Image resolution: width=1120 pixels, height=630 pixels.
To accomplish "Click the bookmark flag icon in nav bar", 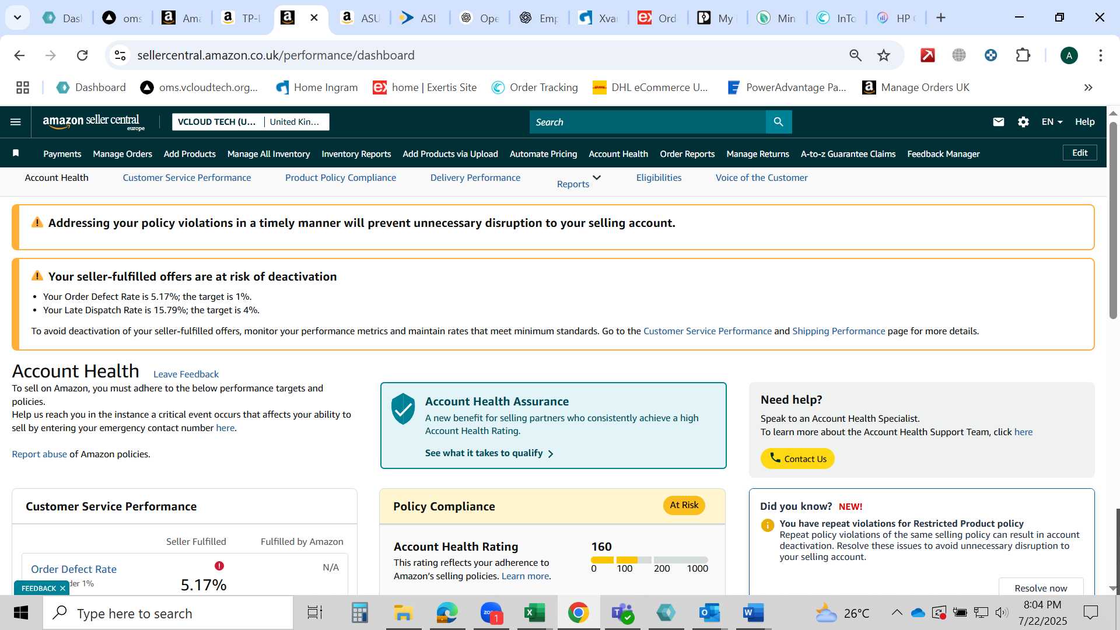I will point(16,153).
